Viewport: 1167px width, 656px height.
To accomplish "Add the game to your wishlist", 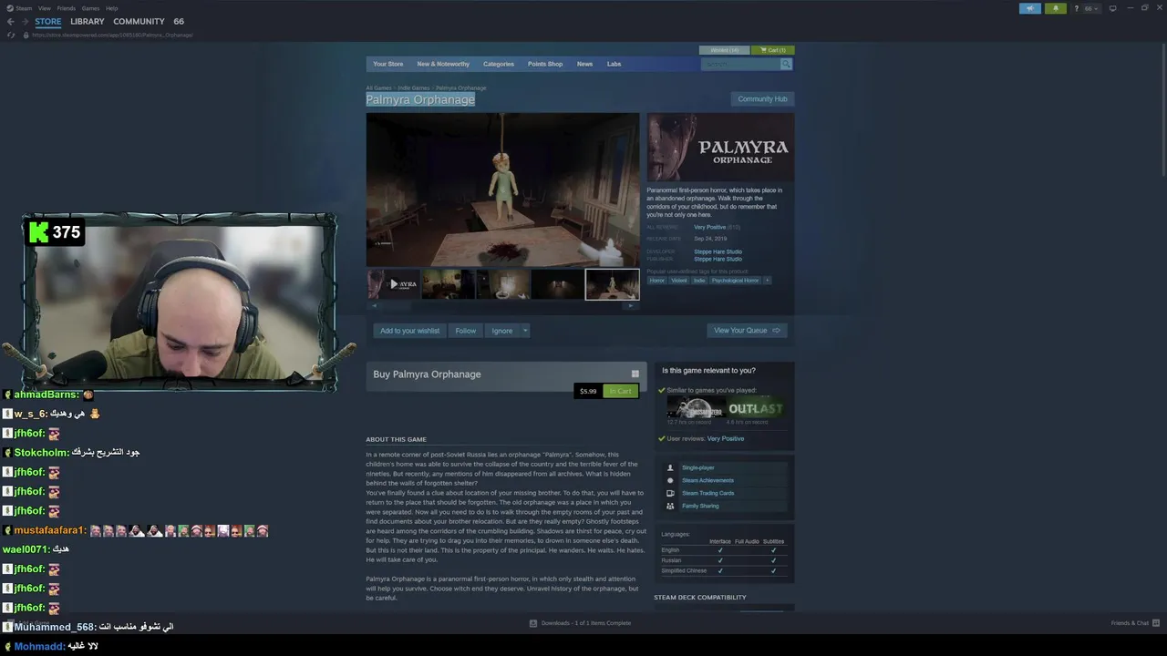I will pyautogui.click(x=409, y=331).
